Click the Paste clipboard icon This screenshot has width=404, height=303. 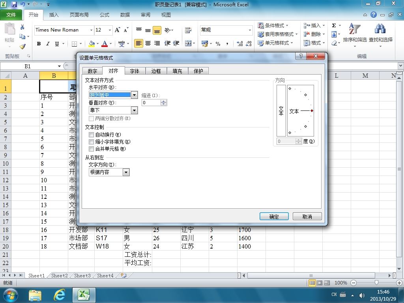point(10,28)
